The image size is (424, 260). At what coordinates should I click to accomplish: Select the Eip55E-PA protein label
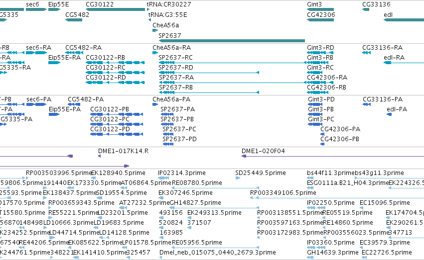coord(65,109)
